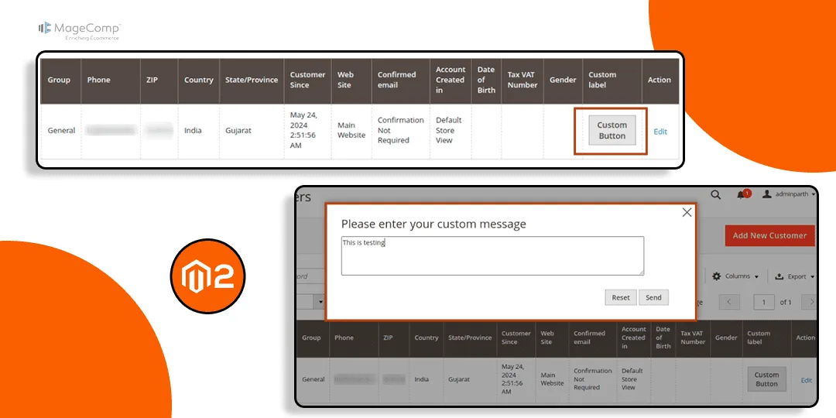Open the Edit link in top grid row
This screenshot has height=418, width=836.
(660, 132)
